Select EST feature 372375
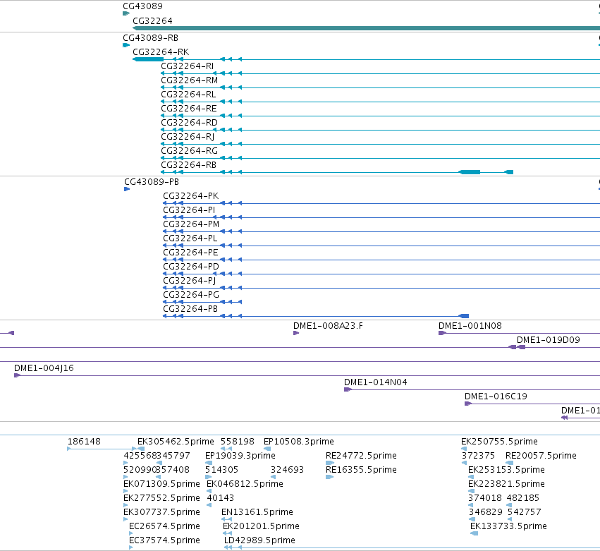The image size is (600, 551). pyautogui.click(x=478, y=456)
